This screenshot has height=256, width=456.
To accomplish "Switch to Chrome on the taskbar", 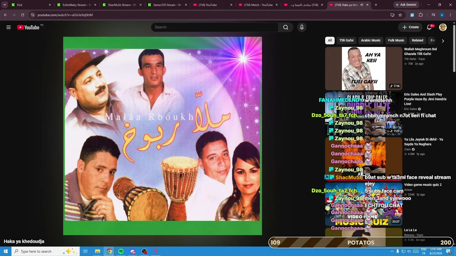I will click(x=109, y=251).
